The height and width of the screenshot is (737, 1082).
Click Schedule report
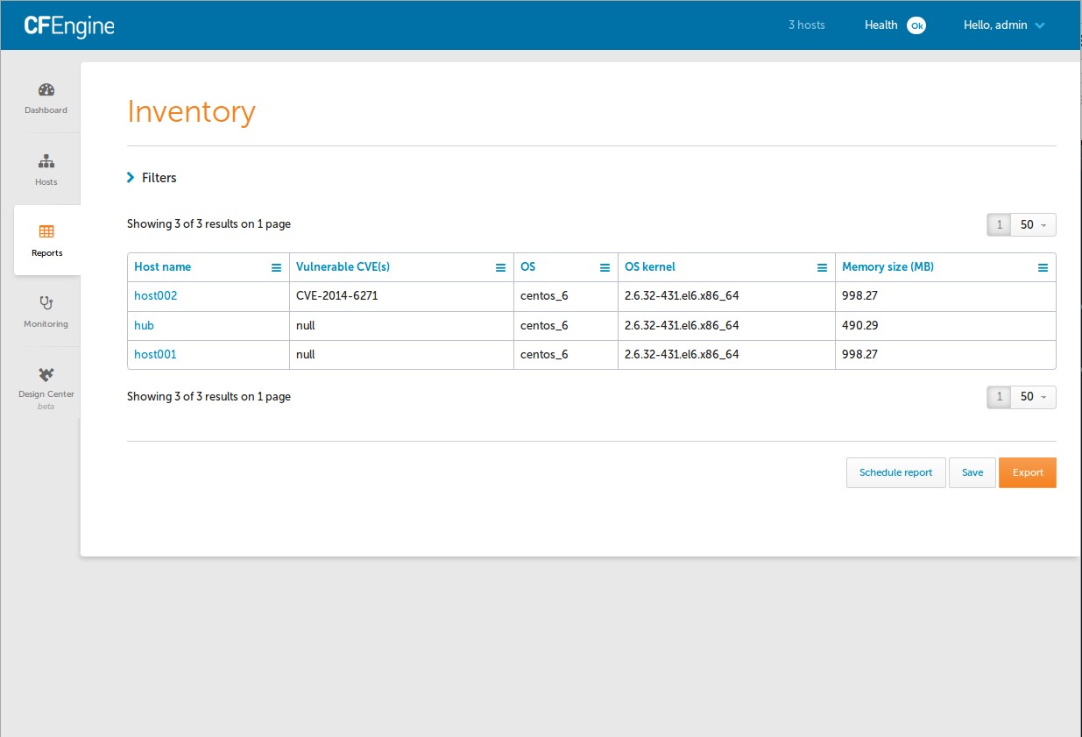[895, 472]
